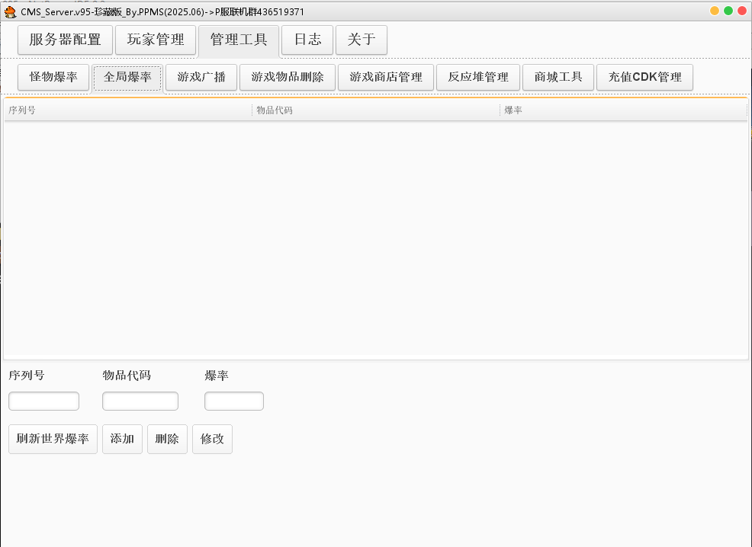This screenshot has width=752, height=547.
Task: Open the 游戏物品删除 sub-tab
Action: (288, 77)
